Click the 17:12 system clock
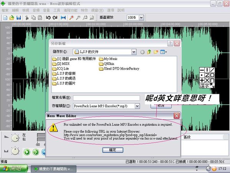230x173 pixels. click(x=222, y=168)
